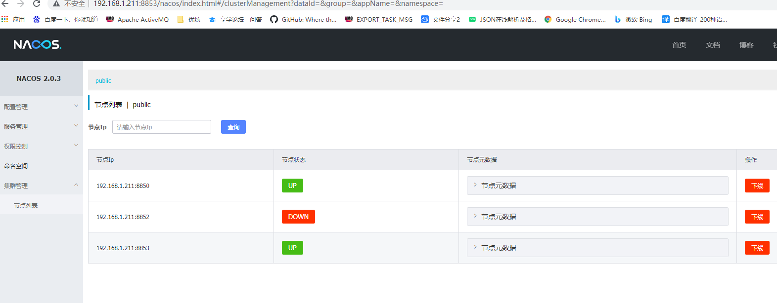This screenshot has height=303, width=777.
Task: Expand the 配置管理 sidebar menu
Action: pos(42,107)
